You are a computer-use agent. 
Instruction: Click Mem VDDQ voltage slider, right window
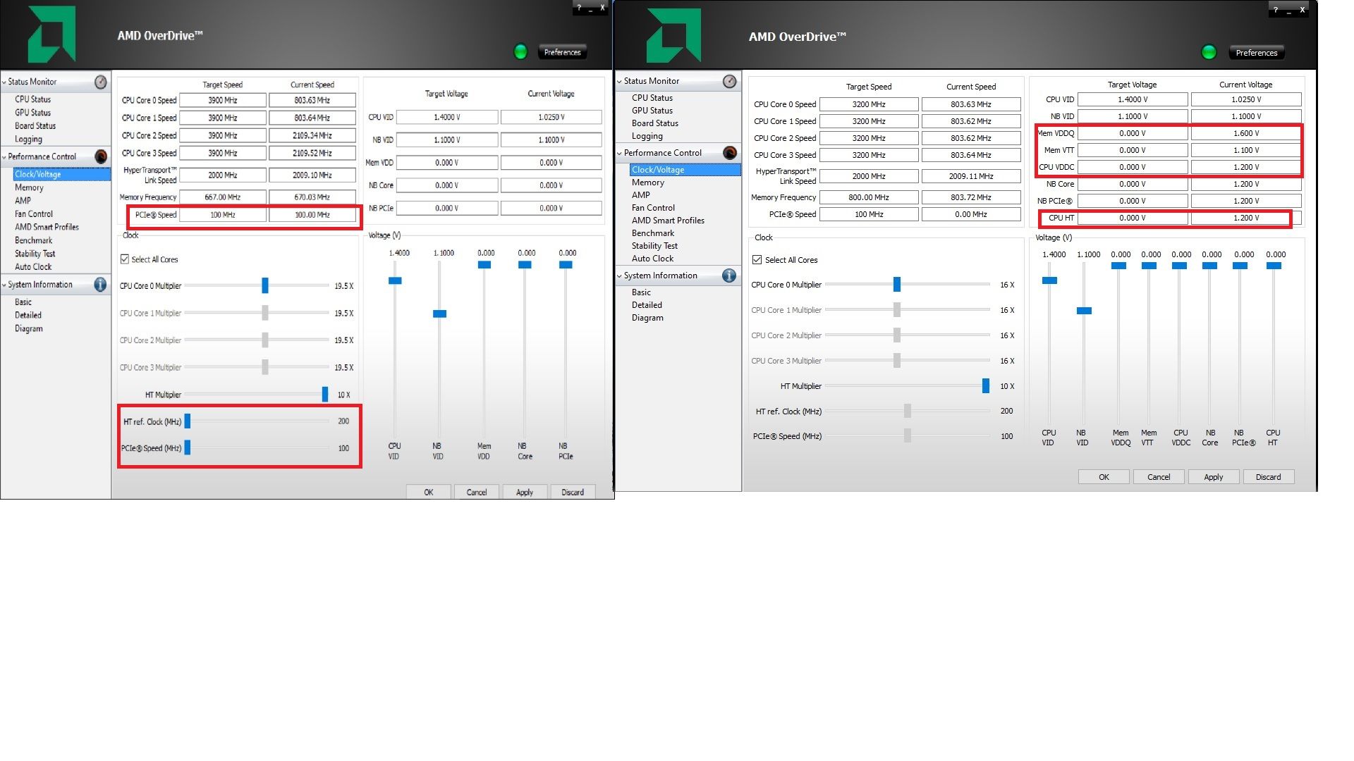1118,266
